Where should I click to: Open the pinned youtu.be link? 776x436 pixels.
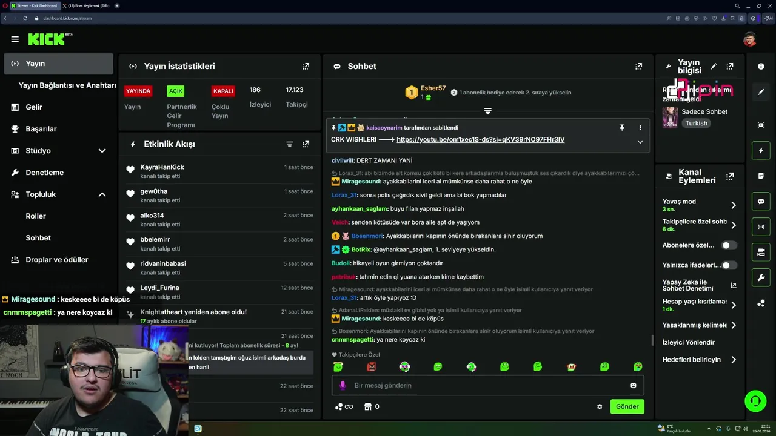tap(480, 139)
